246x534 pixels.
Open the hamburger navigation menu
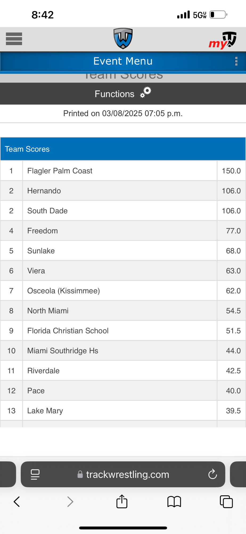click(14, 39)
